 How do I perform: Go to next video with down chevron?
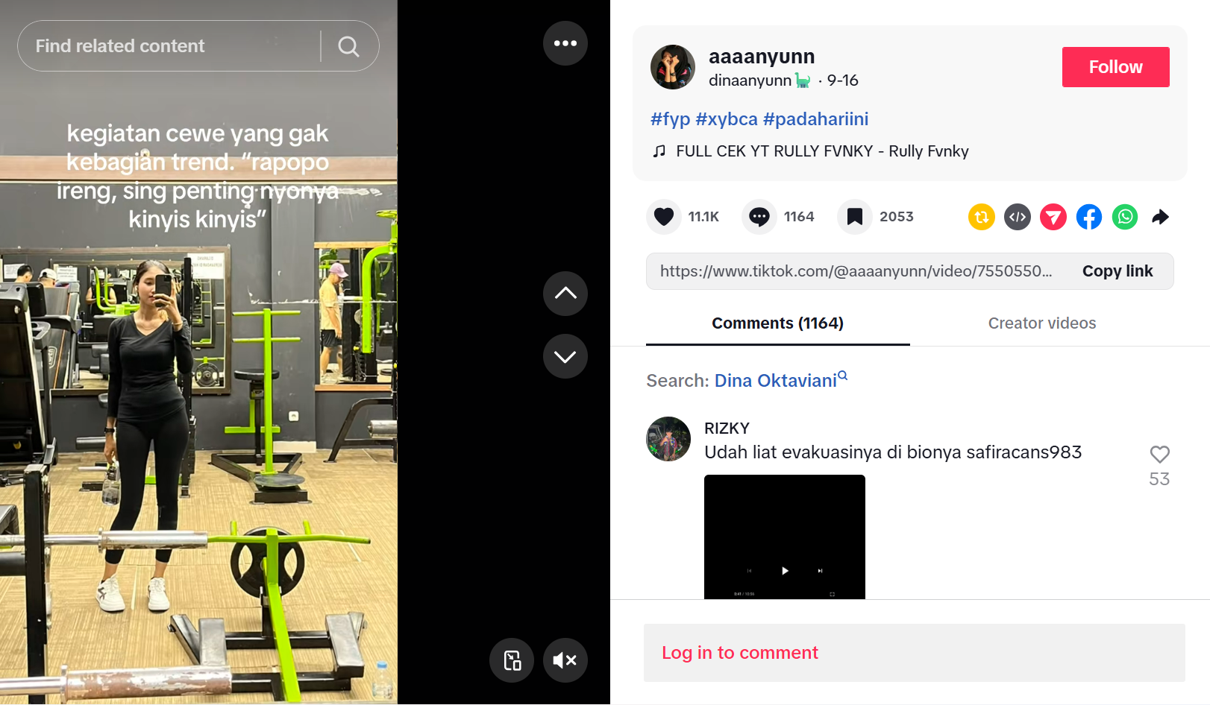click(x=565, y=356)
